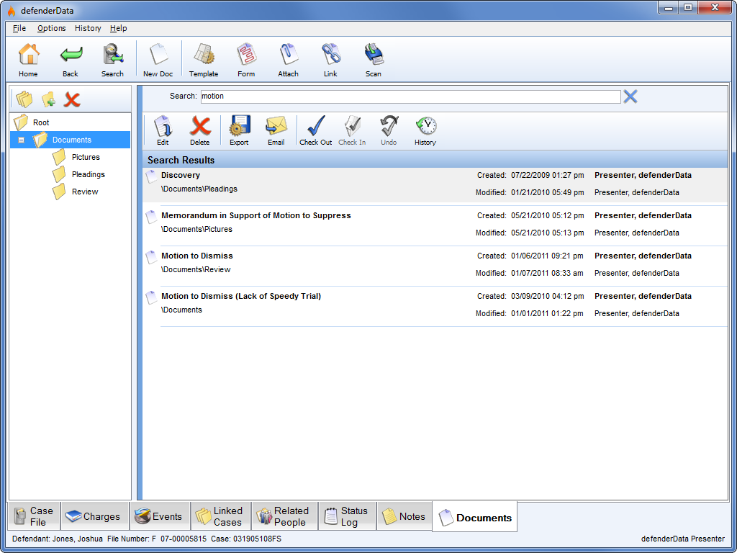Click the Undo checkout icon
This screenshot has height=553, width=737.
[x=389, y=130]
